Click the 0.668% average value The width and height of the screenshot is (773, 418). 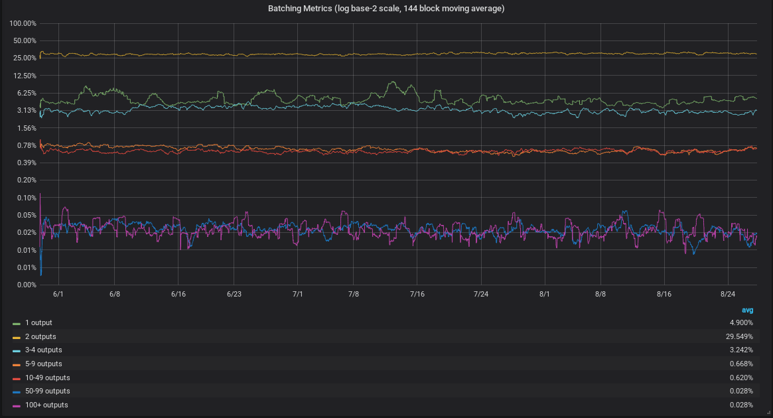[741, 364]
